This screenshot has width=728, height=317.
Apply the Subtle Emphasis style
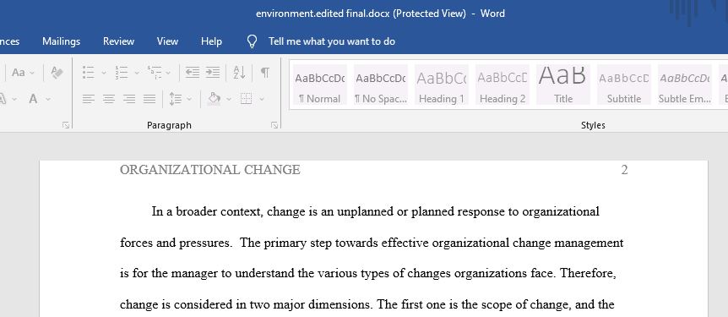coord(685,85)
